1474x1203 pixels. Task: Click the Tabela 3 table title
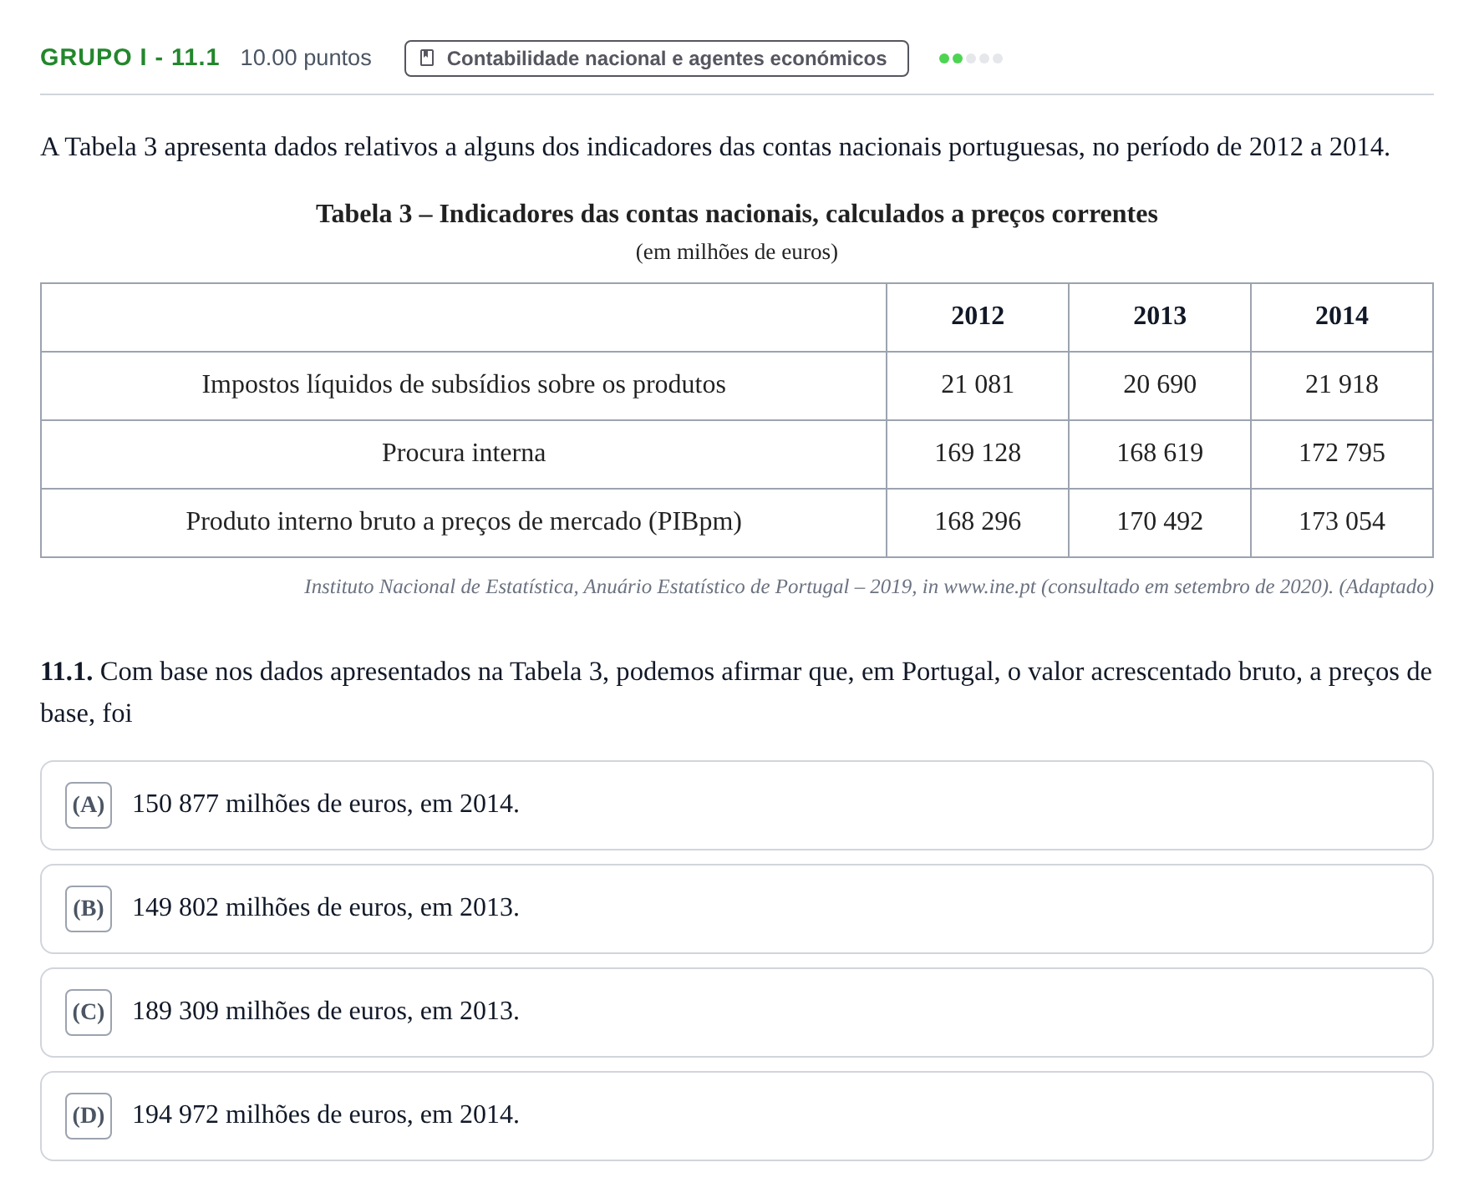[x=737, y=214]
